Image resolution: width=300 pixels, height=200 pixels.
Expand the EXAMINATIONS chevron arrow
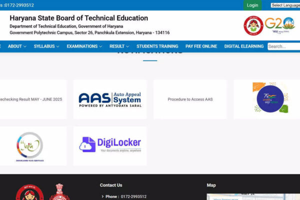tap(100, 46)
